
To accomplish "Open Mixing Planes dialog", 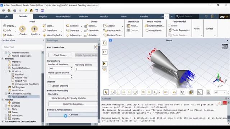I will [154, 30].
